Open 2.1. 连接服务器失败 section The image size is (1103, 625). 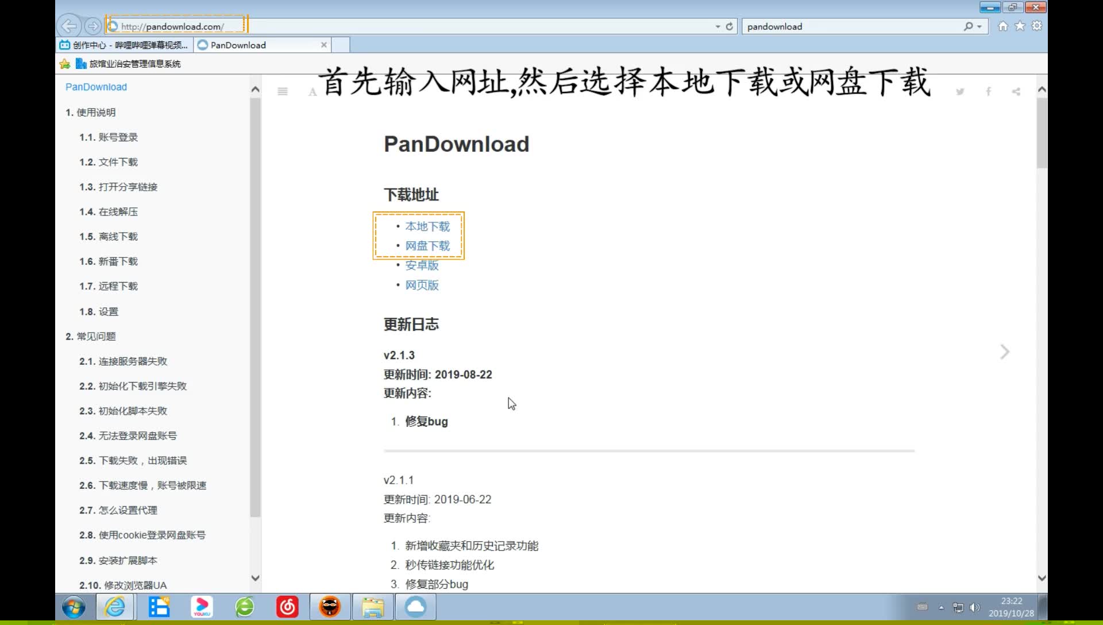(124, 361)
